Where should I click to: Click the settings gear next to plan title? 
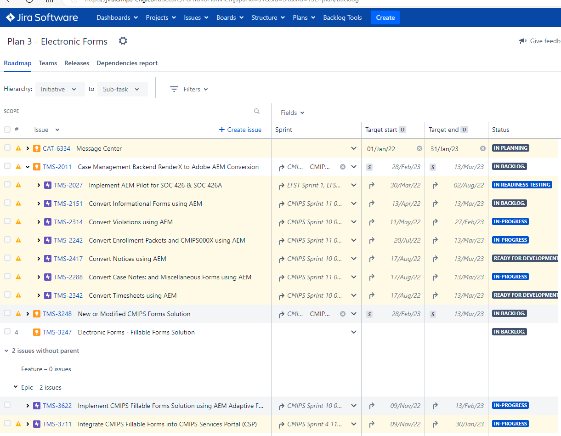(123, 41)
